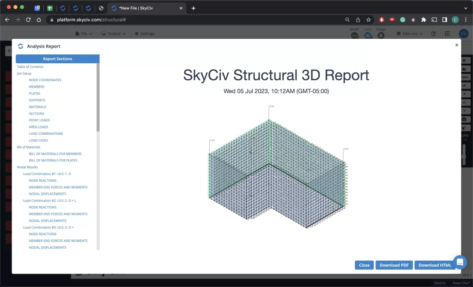Click the report sections scrollbar
This screenshot has width=473, height=287.
coord(98,97)
